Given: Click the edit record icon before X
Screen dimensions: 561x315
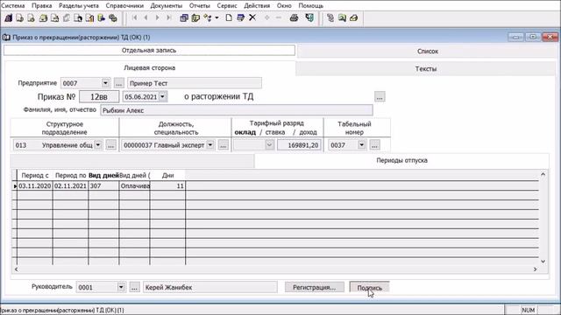Looking at the screenshot, I should coord(240,17).
